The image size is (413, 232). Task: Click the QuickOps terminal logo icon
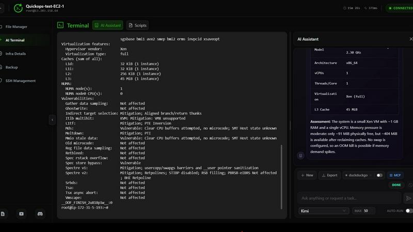point(18,8)
